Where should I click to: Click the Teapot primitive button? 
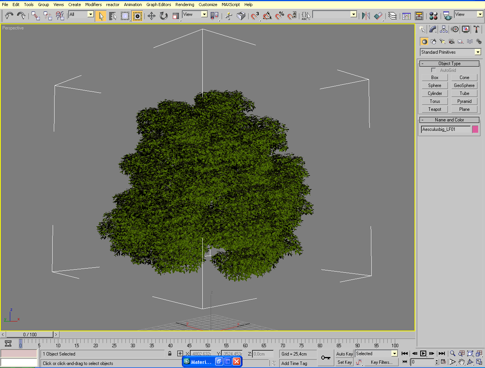(435, 109)
